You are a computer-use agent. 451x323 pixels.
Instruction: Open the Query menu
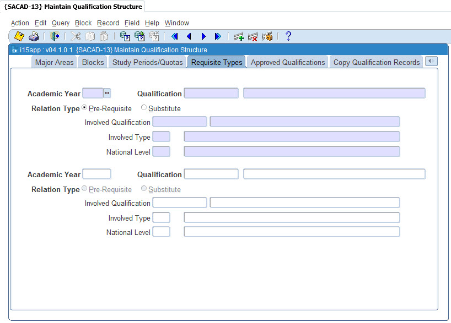pyautogui.click(x=61, y=23)
